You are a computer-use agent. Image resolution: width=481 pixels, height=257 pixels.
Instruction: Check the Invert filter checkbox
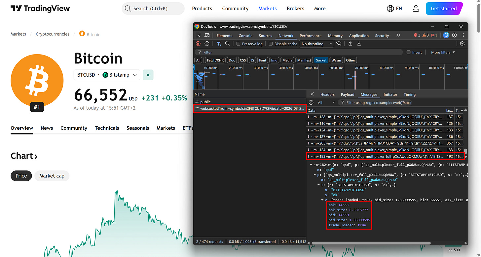click(408, 52)
